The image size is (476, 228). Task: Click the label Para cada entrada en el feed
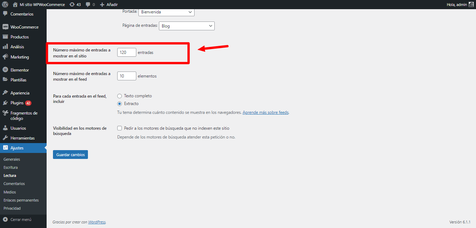pyautogui.click(x=80, y=99)
